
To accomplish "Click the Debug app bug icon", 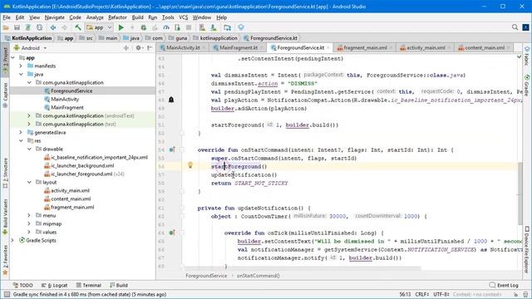I will tap(144, 27).
